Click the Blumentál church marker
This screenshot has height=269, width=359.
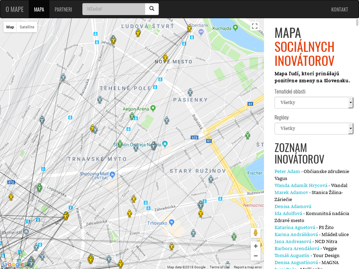point(26,232)
